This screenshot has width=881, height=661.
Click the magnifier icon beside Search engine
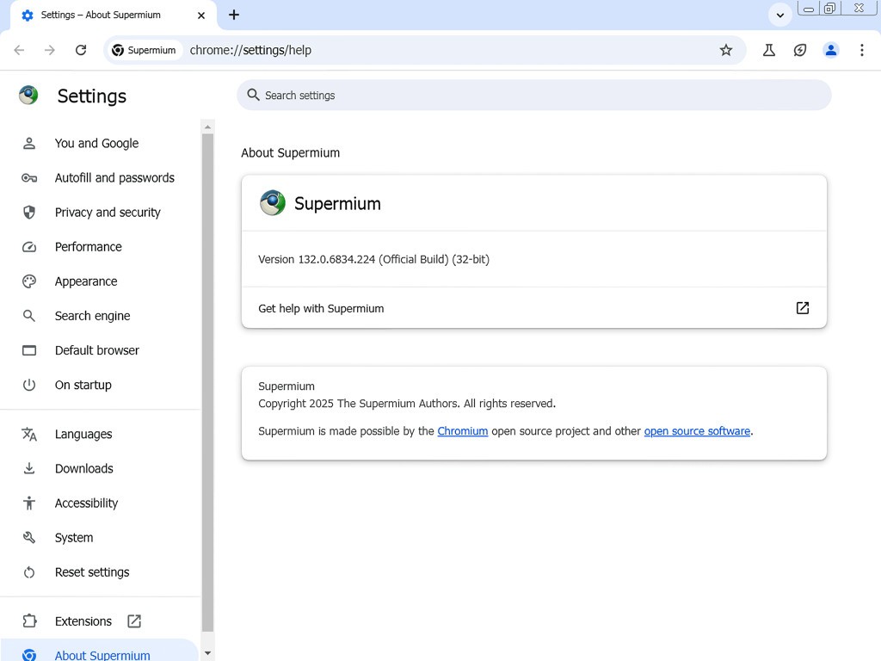pos(29,316)
